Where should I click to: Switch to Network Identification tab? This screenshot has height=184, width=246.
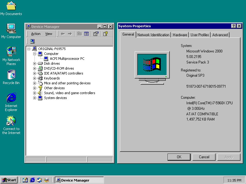click(x=153, y=35)
